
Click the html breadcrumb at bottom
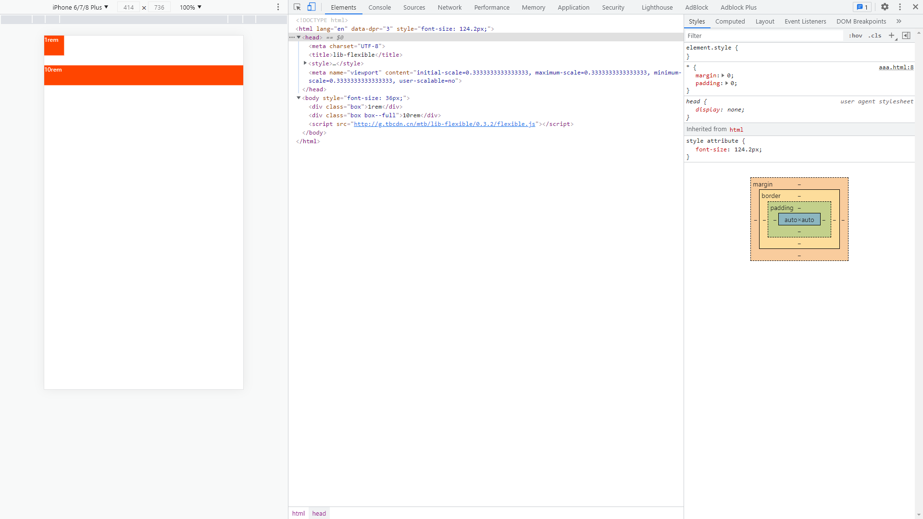click(299, 513)
